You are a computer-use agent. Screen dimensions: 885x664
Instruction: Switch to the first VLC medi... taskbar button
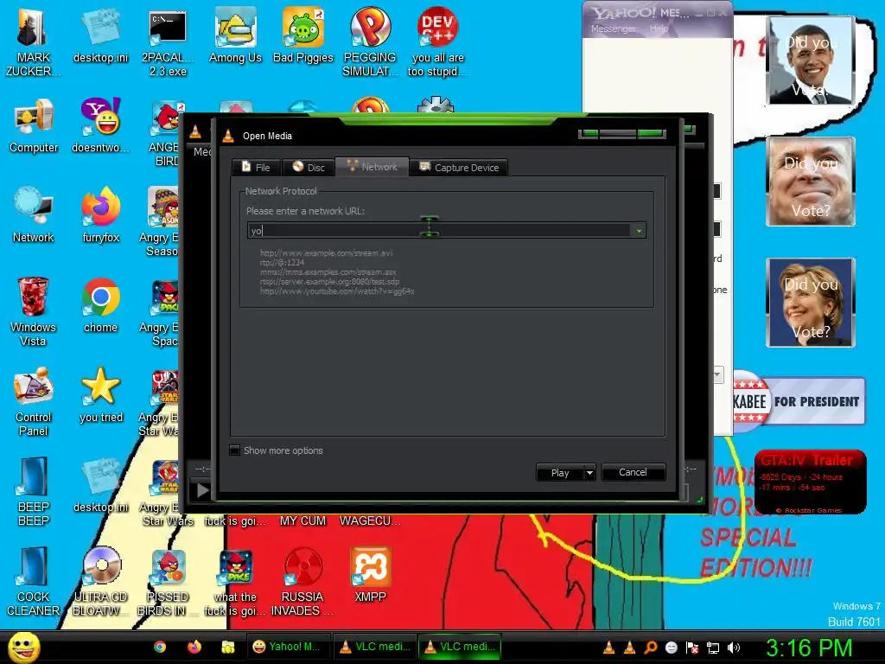[x=375, y=647]
